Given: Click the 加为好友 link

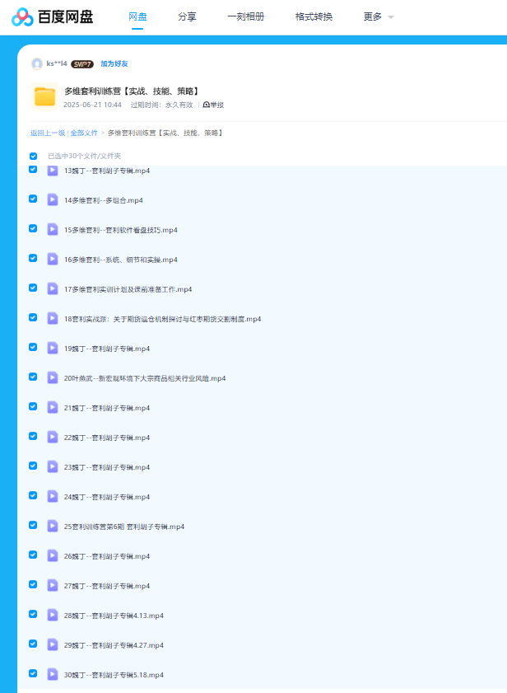Looking at the screenshot, I should pyautogui.click(x=114, y=63).
